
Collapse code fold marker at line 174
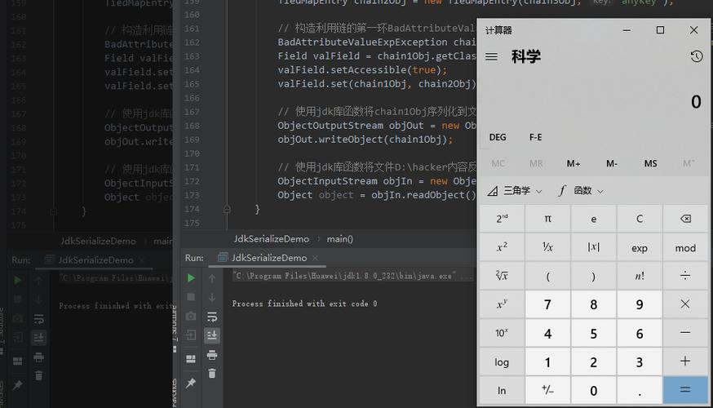[227, 209]
